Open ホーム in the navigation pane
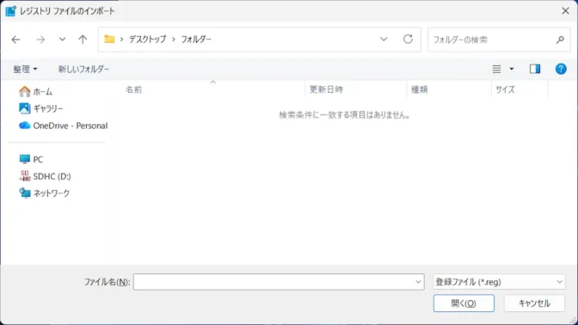The image size is (578, 325). click(x=36, y=91)
